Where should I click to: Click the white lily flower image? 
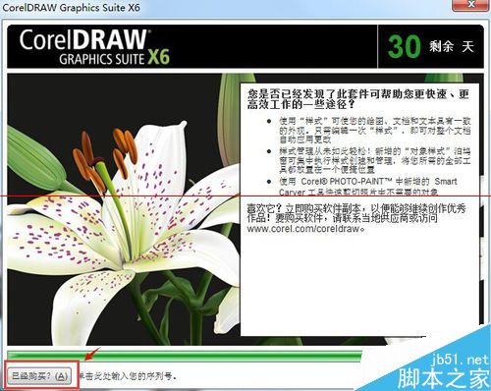(x=124, y=209)
